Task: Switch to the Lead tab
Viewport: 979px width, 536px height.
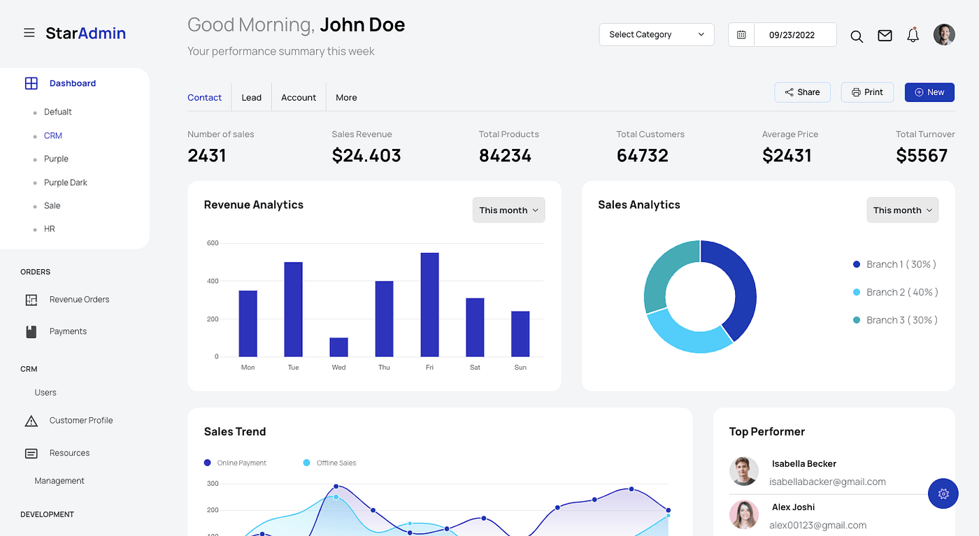Action: (252, 97)
